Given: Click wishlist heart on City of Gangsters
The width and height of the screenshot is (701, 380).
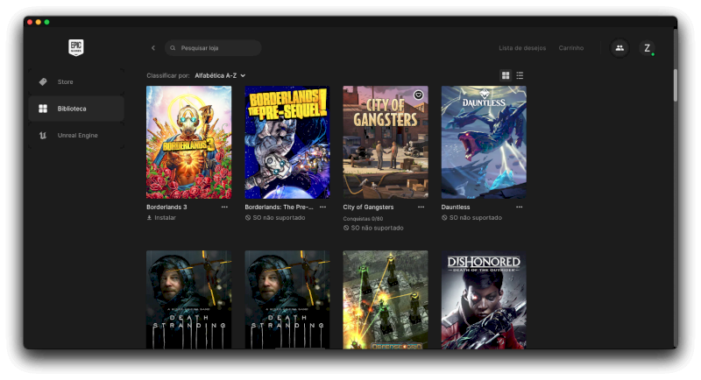Looking at the screenshot, I should coord(419,95).
